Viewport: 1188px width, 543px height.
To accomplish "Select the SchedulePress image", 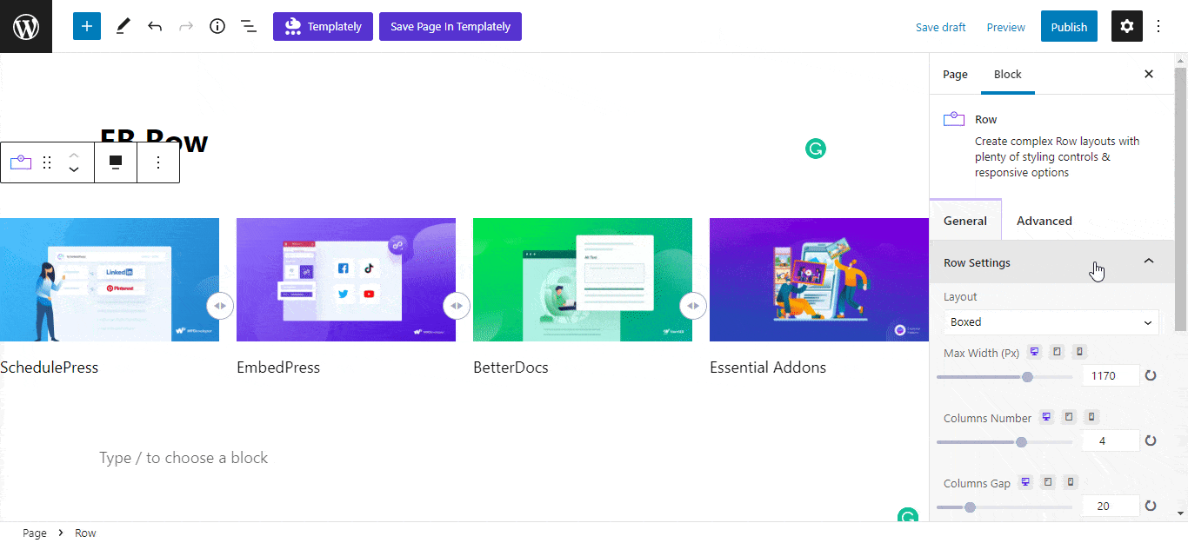I will [110, 280].
